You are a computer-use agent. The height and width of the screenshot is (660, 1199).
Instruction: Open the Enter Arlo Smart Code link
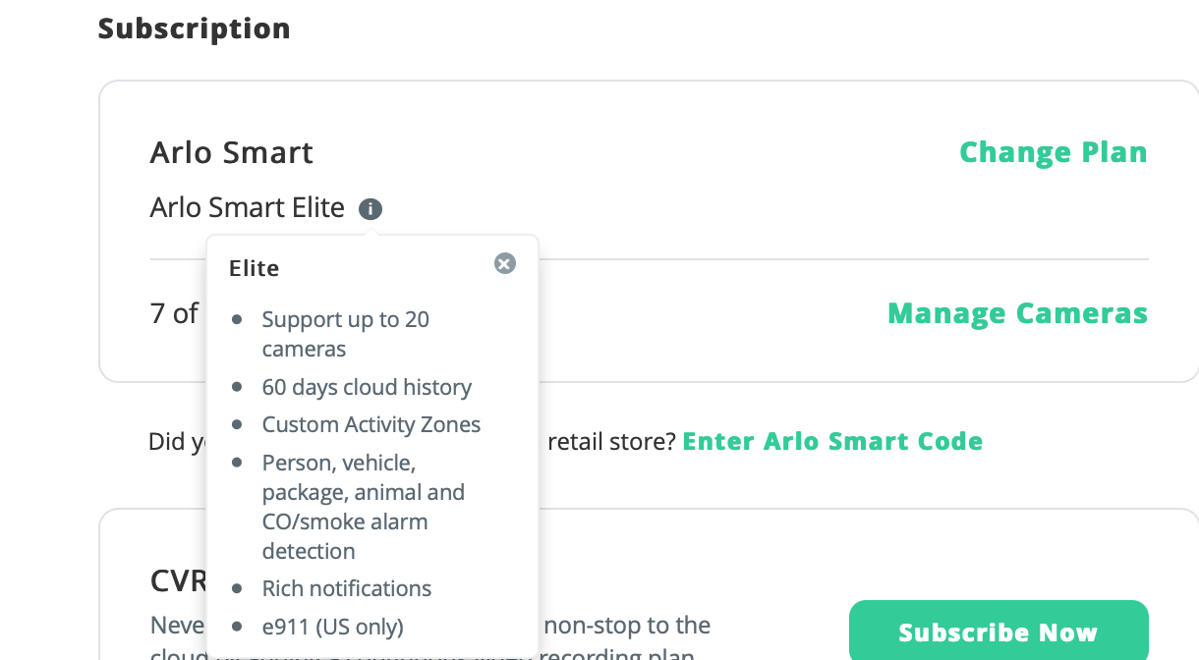(x=832, y=441)
